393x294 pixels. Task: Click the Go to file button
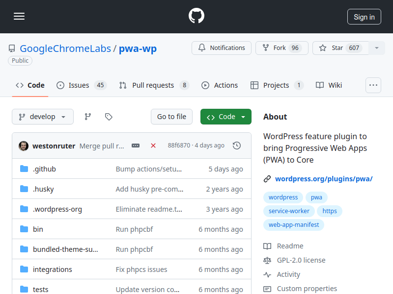[171, 117]
